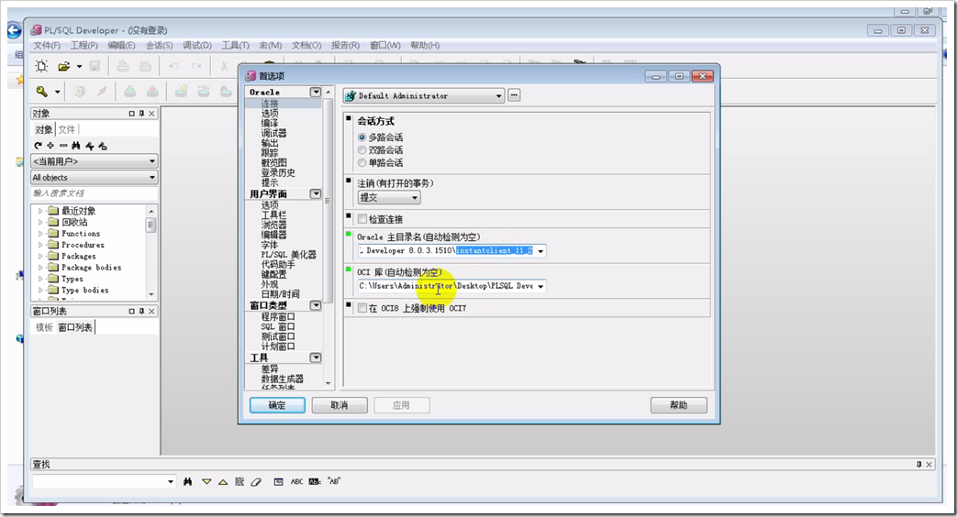Switch to the 模板 tab
This screenshot has width=958, height=517.
(44, 328)
